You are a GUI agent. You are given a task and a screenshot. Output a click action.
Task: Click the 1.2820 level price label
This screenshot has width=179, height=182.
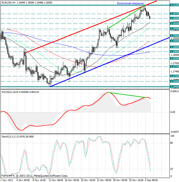pos(174,59)
